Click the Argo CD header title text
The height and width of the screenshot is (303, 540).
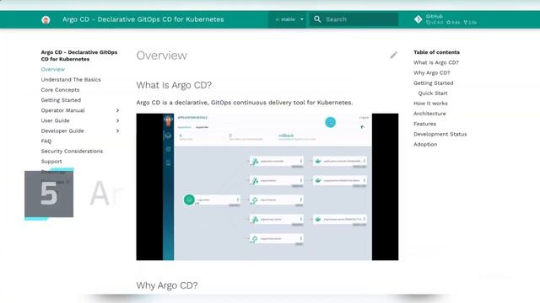(143, 19)
